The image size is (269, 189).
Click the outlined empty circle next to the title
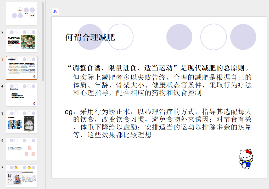[120, 37]
